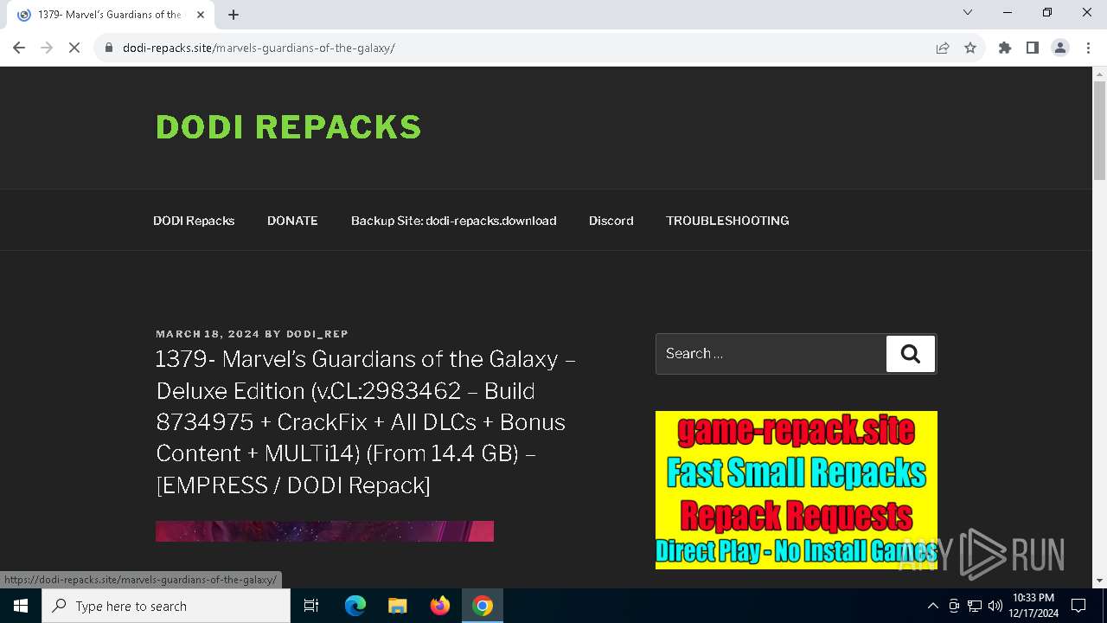Viewport: 1107px width, 623px height.
Task: Open Backup Site dodi-repacks.download link
Action: (x=453, y=221)
